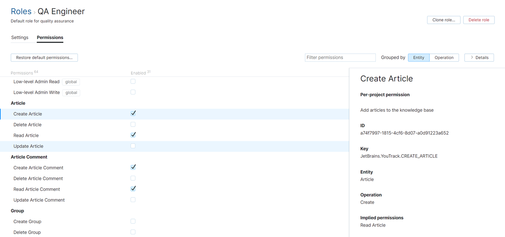Select the Read Article Comment row label
This screenshot has width=505, height=237.
pos(37,189)
